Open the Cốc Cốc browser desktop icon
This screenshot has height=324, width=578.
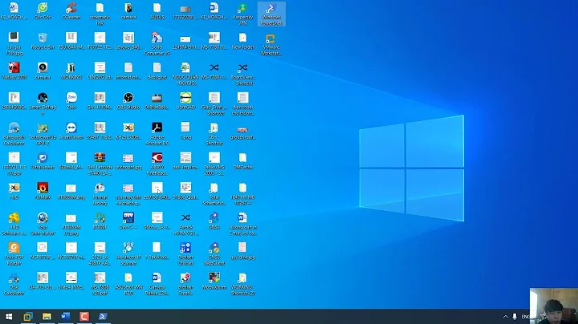(43, 11)
